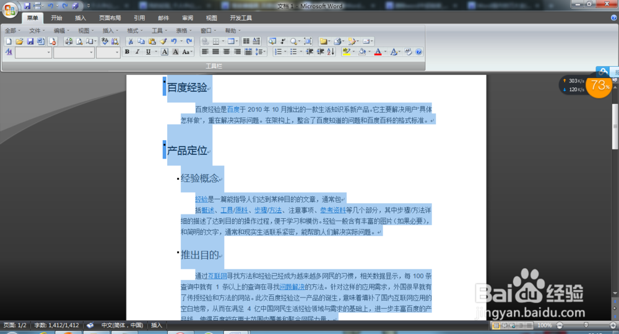Viewport: 619px width, 334px height.
Task: Click the Cut scissors icon
Action: [x=131, y=41]
